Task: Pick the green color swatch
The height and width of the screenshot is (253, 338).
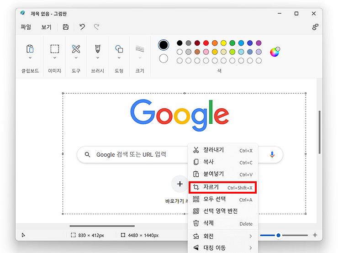Action: 232,43
